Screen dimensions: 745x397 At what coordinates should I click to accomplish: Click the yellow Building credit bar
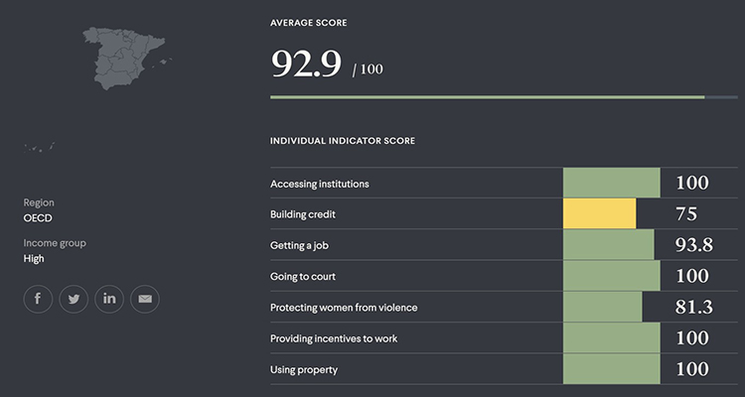coord(600,213)
